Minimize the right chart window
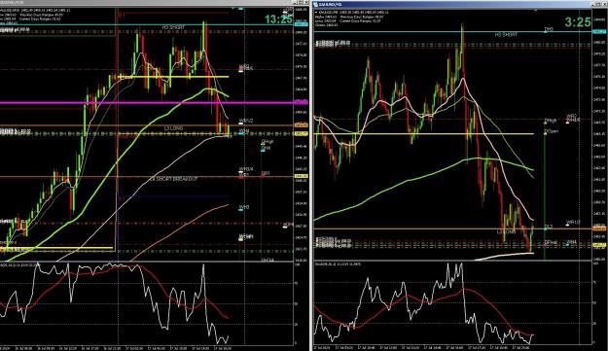Viewport: 608px width, 351px height. (x=592, y=4)
